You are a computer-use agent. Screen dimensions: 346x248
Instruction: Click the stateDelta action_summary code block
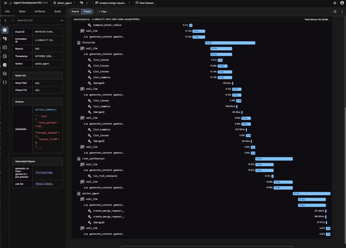click(47, 129)
